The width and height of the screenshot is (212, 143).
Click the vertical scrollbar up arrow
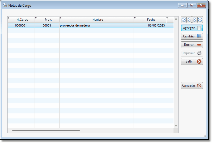coord(176,19)
